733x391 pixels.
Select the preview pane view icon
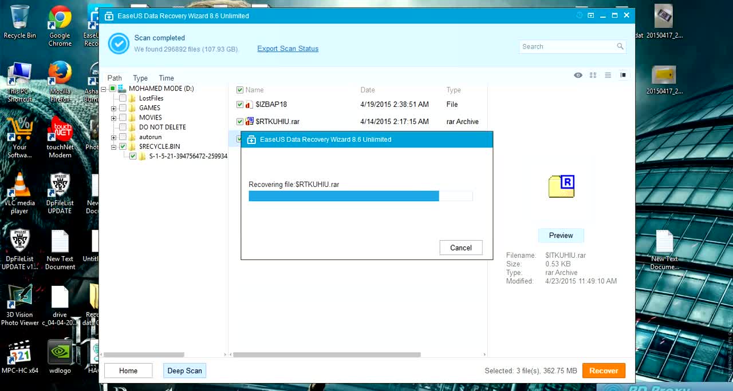pyautogui.click(x=624, y=75)
